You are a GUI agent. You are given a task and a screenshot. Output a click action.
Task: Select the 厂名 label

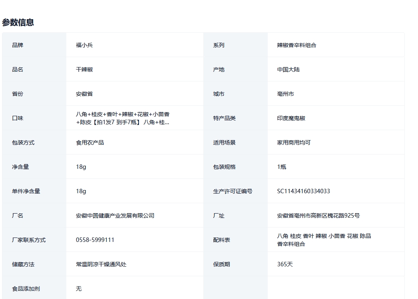pos(18,216)
